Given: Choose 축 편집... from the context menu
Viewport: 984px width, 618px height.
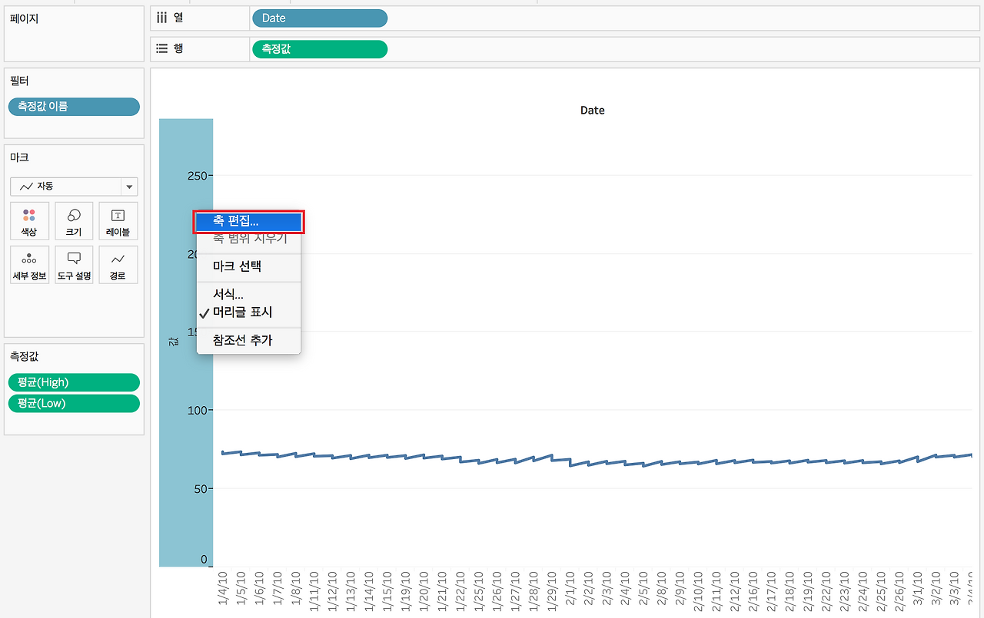Looking at the screenshot, I should click(249, 221).
